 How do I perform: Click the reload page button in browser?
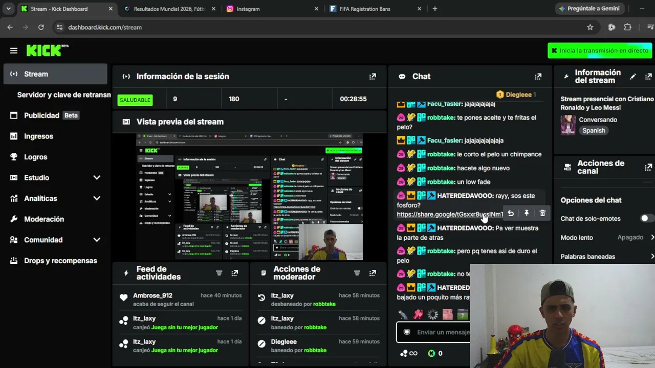pyautogui.click(x=41, y=27)
